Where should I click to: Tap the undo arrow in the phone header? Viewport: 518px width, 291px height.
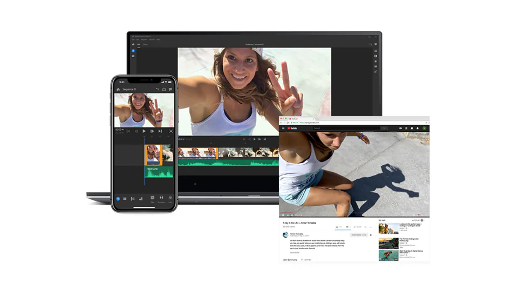point(157,89)
